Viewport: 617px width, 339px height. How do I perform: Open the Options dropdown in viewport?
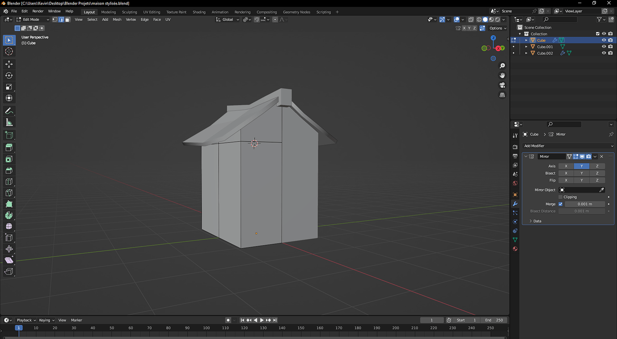pos(498,28)
